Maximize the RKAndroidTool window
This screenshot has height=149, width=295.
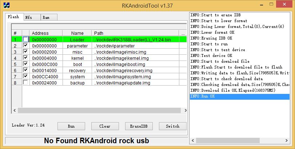click(271, 4)
